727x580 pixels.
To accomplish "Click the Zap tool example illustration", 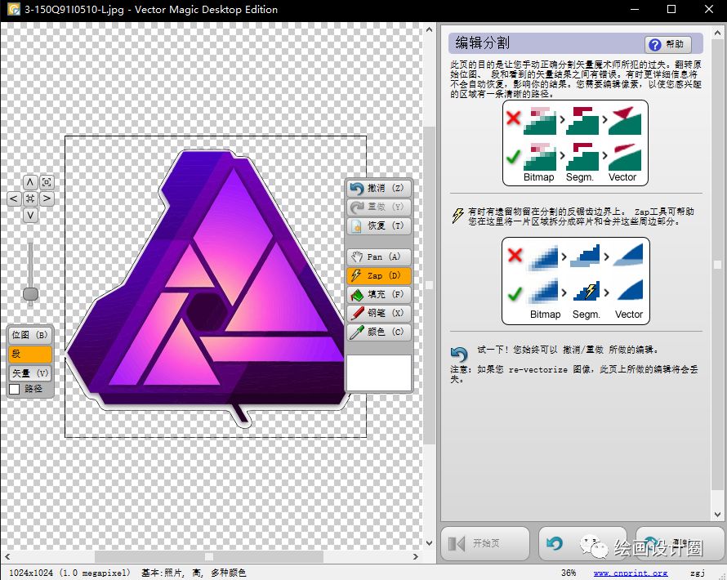I will pos(575,281).
